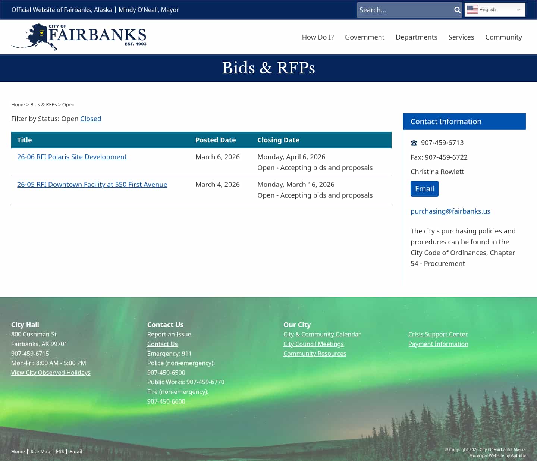Image resolution: width=537 pixels, height=461 pixels.
Task: Open the 26-06 RFI Polaris Site Development listing
Action: 72,157
